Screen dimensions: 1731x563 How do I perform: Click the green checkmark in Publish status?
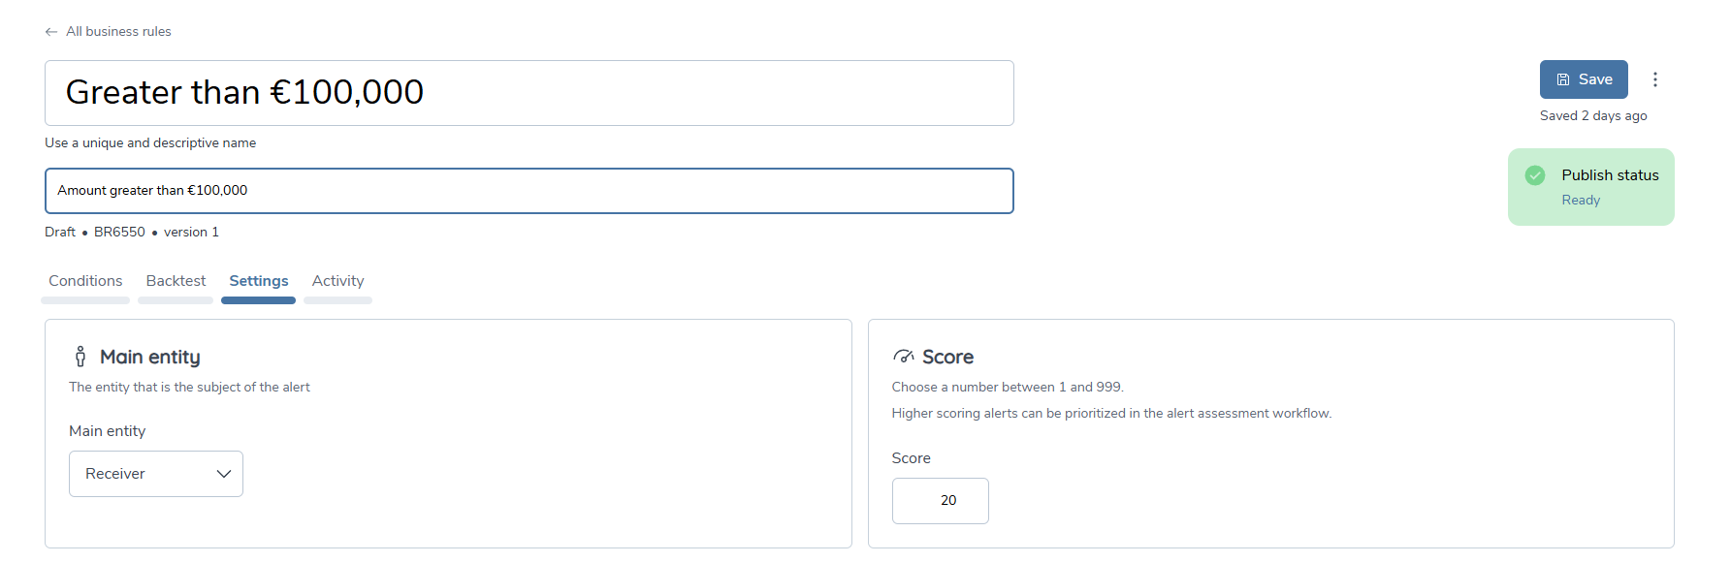pyautogui.click(x=1535, y=175)
